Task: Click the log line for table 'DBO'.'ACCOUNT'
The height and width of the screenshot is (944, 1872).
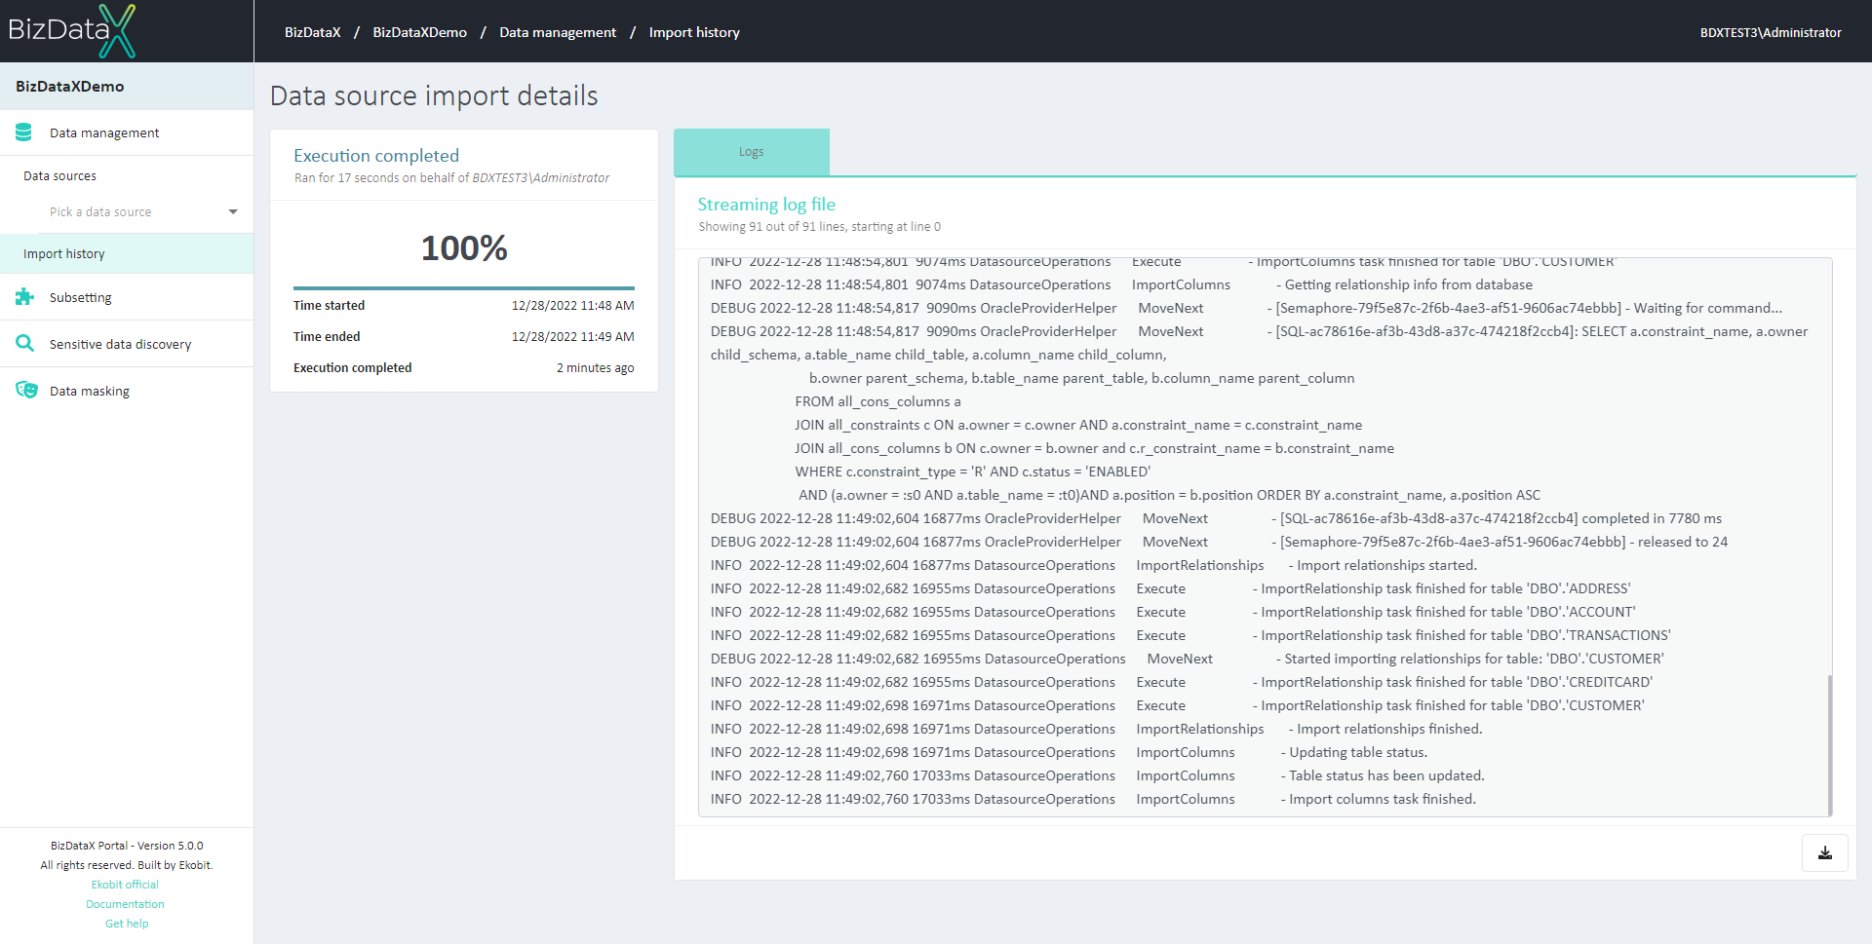Action: click(1173, 612)
